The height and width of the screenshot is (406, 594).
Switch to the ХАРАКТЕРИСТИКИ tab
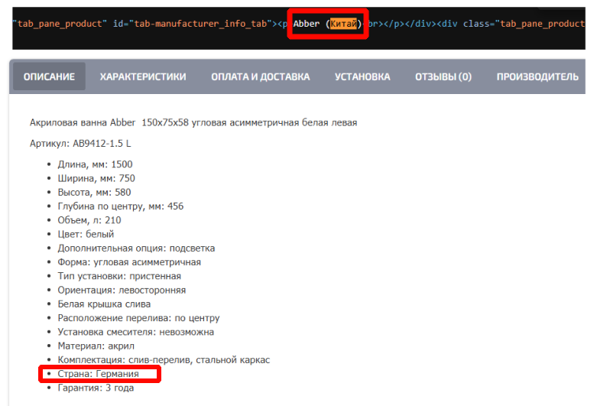(x=143, y=76)
